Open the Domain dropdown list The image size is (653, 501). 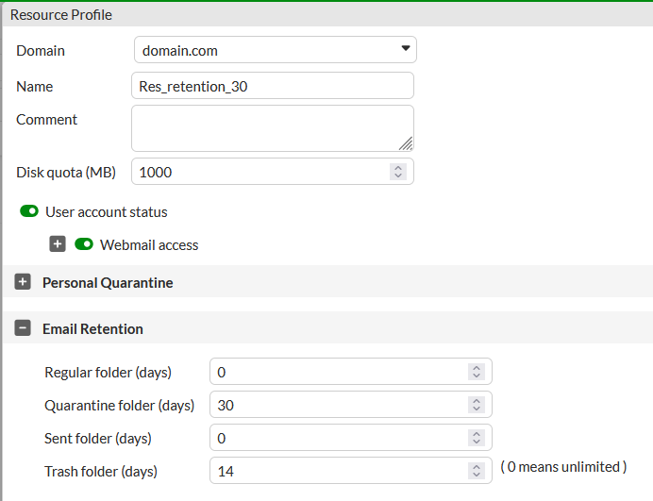[x=276, y=50]
